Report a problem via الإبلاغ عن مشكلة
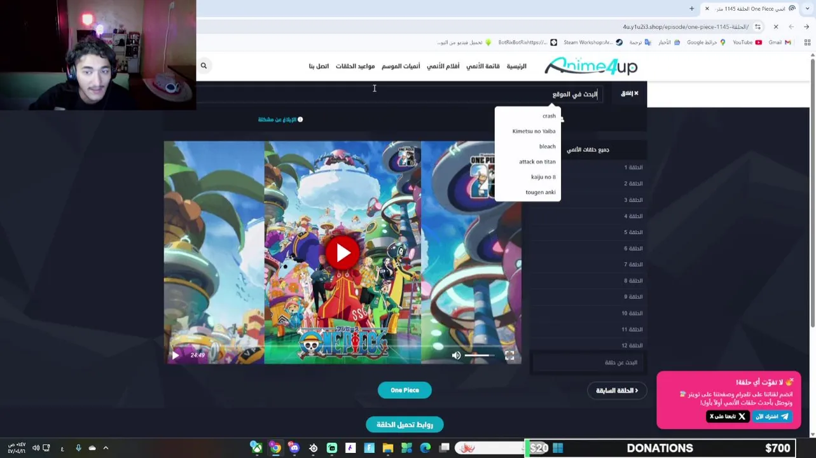Viewport: 816px width, 458px height. coord(280,119)
